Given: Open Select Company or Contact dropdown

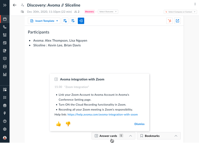Looking at the screenshot, I should click(180, 12).
